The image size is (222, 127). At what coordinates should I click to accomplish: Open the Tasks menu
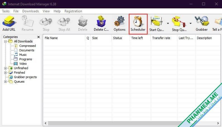click(6, 11)
